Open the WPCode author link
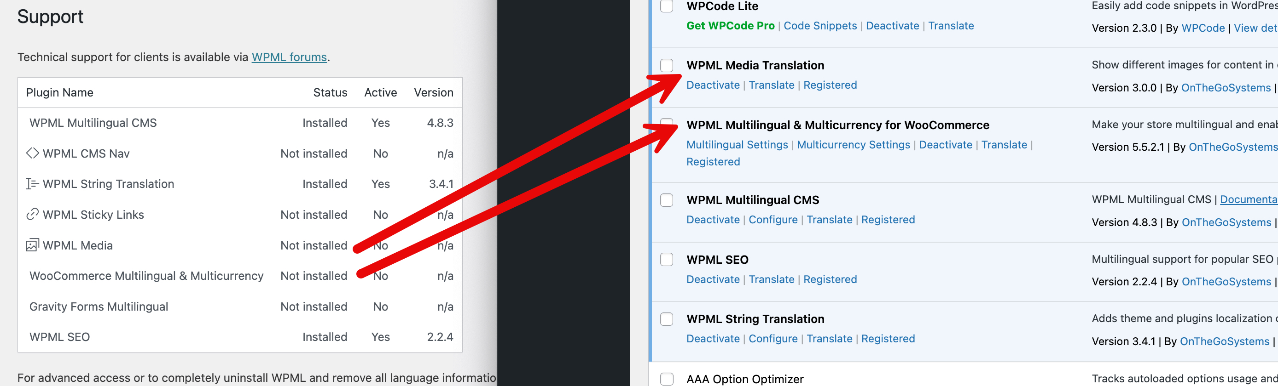The image size is (1278, 386). pos(1203,28)
